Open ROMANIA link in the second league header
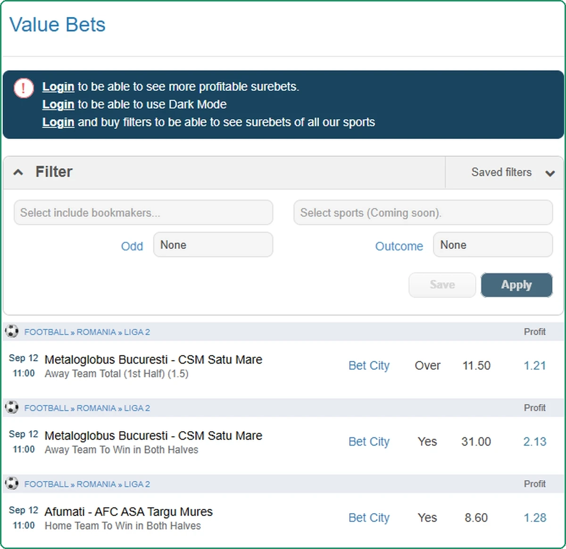 tap(96, 408)
